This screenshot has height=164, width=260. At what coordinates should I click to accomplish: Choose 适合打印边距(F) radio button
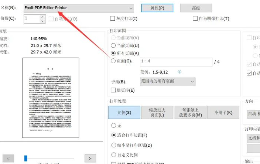pos(114,135)
